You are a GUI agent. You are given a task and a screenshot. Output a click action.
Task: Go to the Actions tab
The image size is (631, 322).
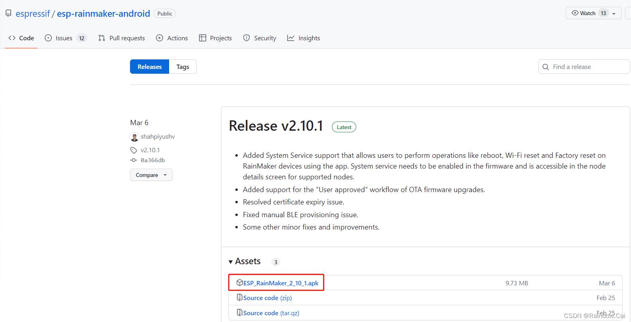(x=172, y=38)
